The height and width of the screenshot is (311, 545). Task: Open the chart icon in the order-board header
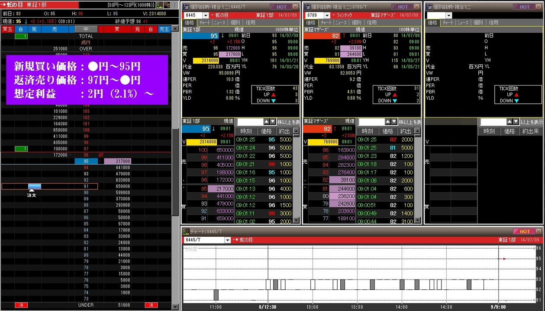point(159,5)
